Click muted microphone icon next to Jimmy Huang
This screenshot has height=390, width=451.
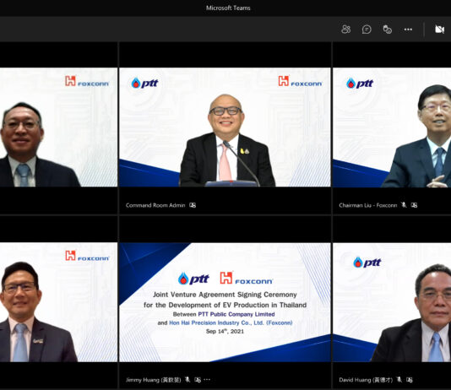187,380
